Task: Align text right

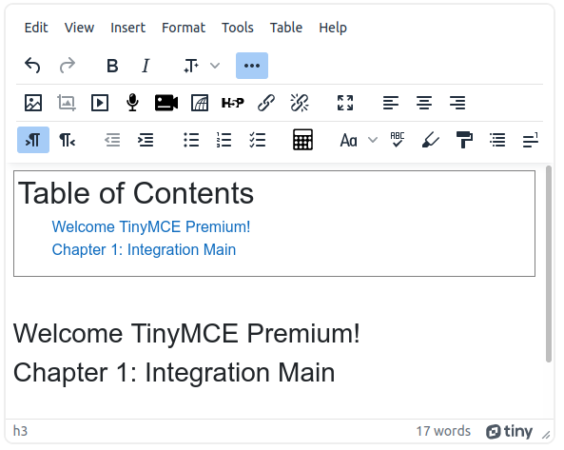Action: 457,103
